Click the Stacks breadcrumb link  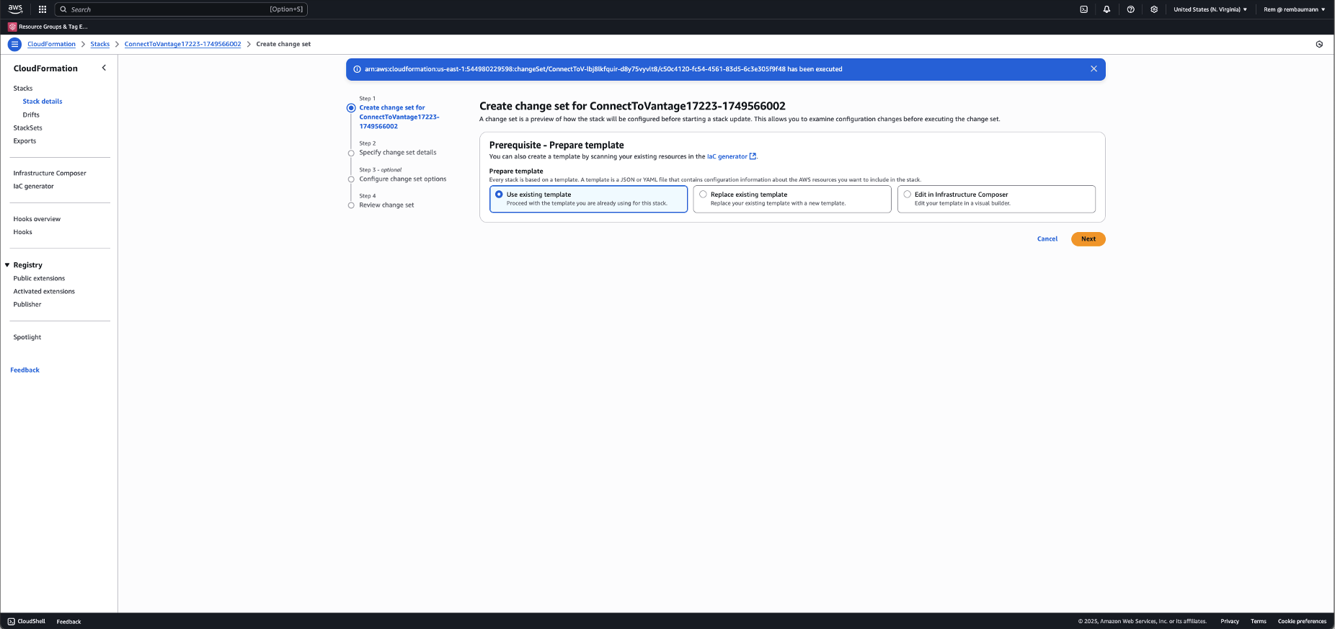(100, 44)
